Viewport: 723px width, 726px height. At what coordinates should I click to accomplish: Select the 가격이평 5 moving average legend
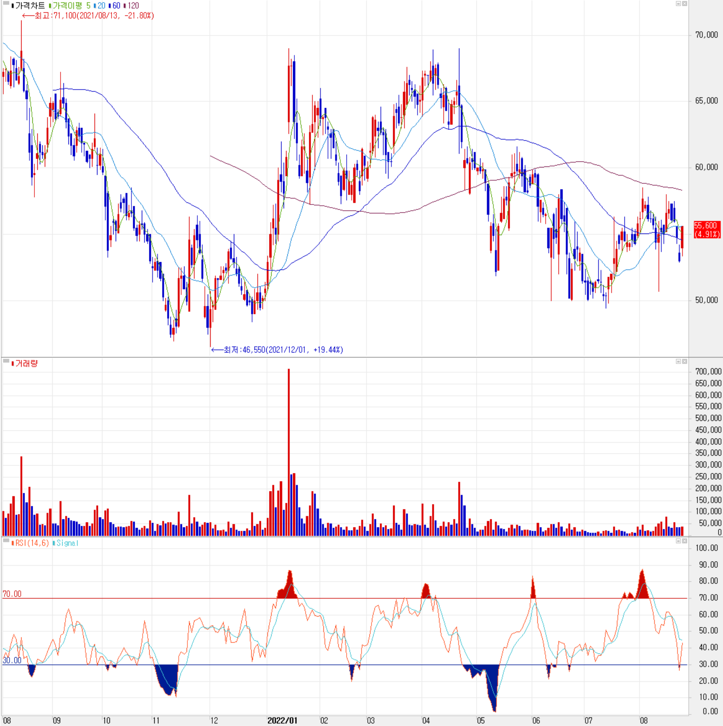click(x=70, y=6)
